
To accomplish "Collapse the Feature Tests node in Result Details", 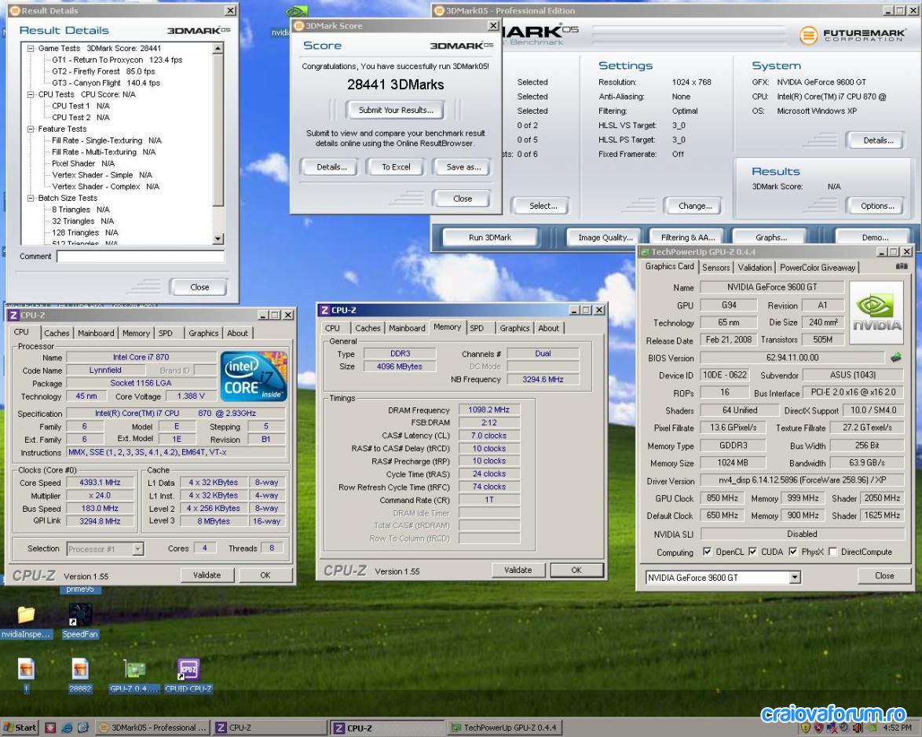I will click(31, 129).
